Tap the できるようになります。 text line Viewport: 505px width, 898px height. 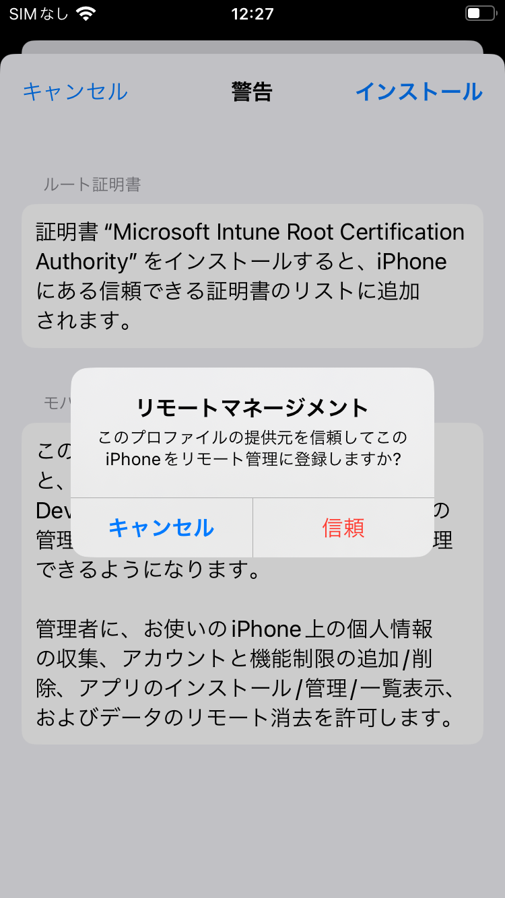[148, 570]
